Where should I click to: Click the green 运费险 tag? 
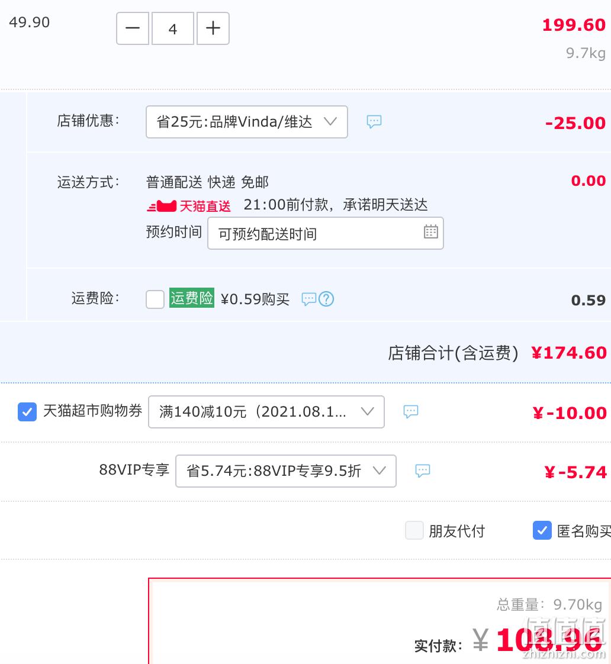pyautogui.click(x=191, y=298)
